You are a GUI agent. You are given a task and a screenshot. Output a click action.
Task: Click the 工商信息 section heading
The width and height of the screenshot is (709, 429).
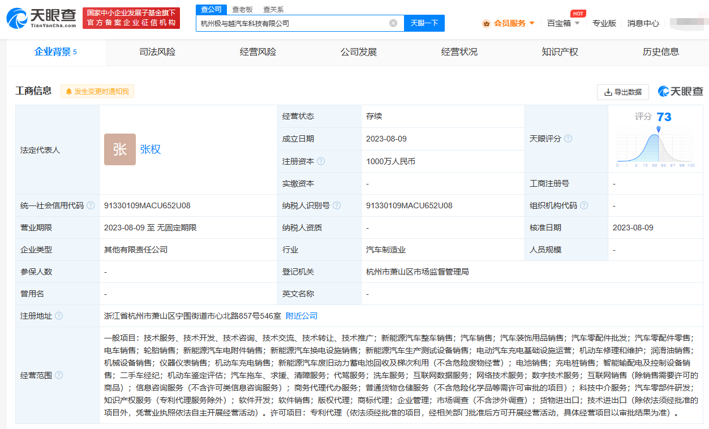coord(33,91)
